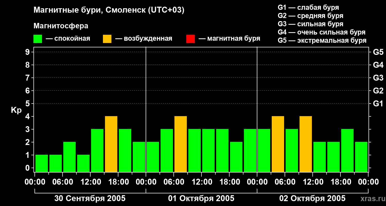Image resolution: width=386 pixels, height=206 pixels.
Task: Click the G1 label on right axis
Action: point(378,104)
